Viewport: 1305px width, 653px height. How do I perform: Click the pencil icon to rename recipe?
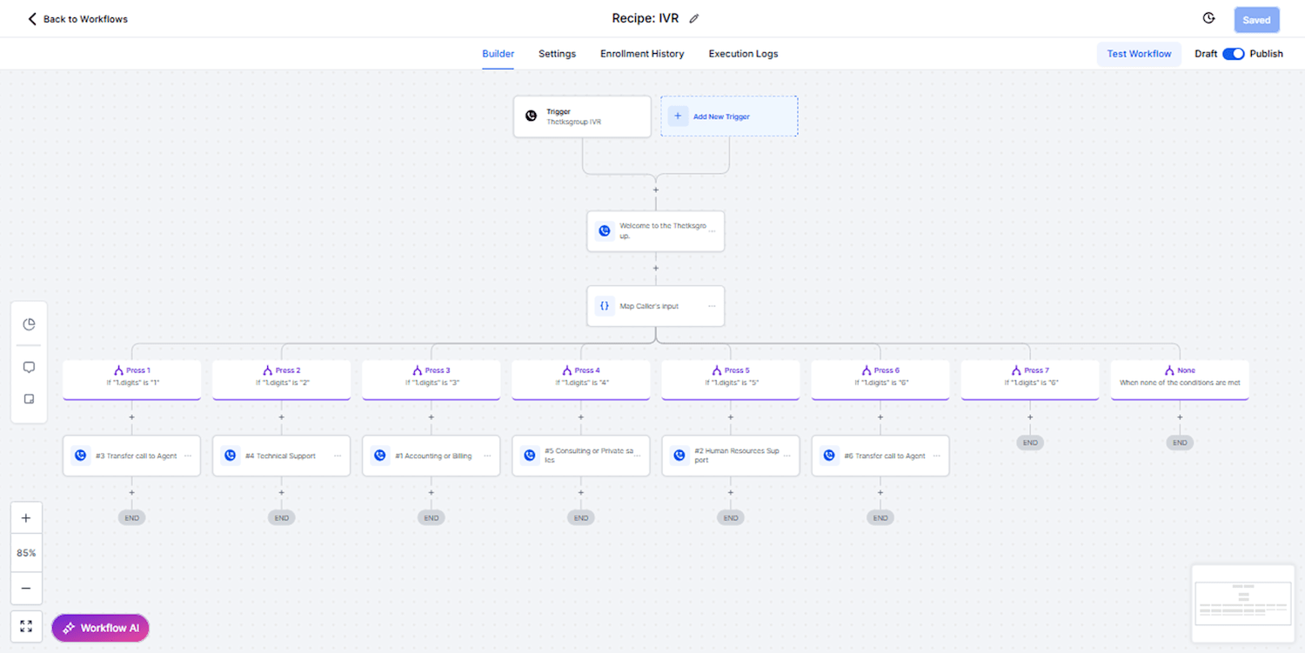point(693,18)
